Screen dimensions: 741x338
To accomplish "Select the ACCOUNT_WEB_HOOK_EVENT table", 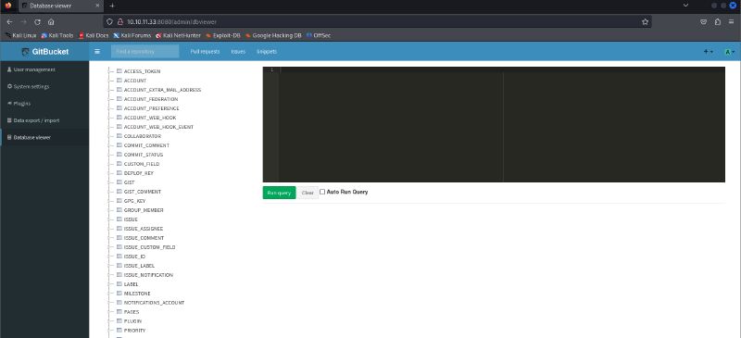I will (x=158, y=127).
